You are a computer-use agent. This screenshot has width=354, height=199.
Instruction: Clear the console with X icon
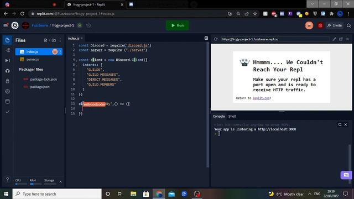point(346,124)
